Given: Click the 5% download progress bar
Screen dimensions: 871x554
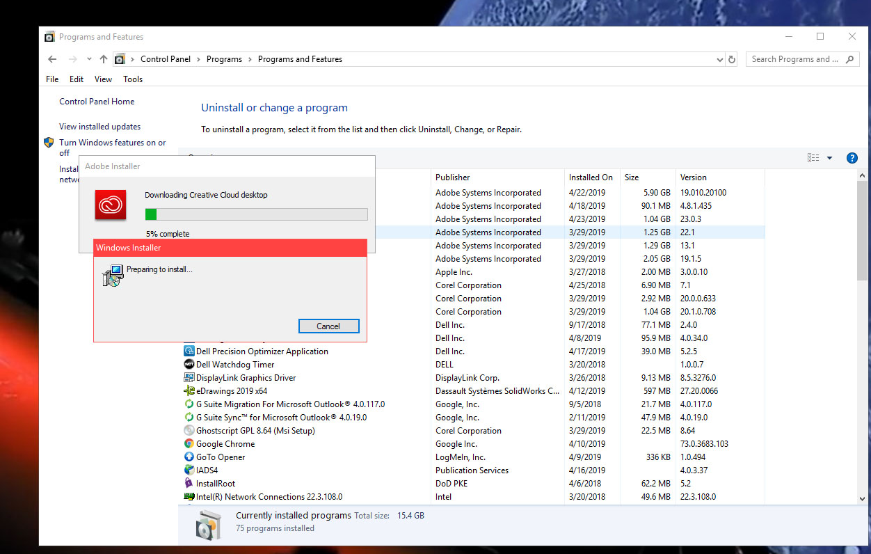Looking at the screenshot, I should (x=256, y=214).
